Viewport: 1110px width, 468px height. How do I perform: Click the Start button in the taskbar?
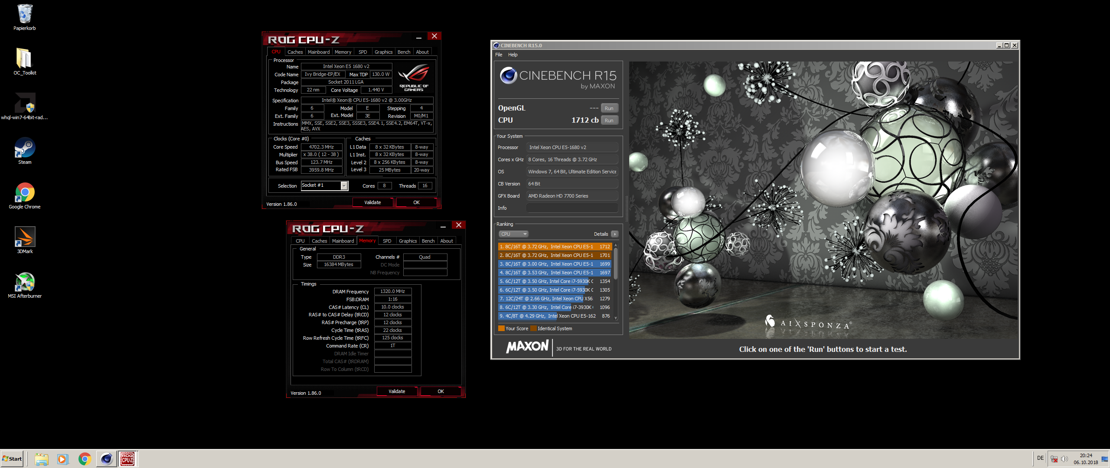(12, 459)
